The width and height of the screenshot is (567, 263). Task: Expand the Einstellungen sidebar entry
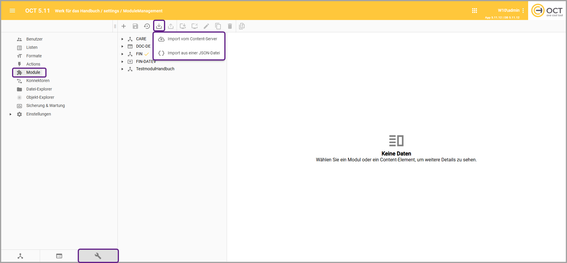pos(11,114)
